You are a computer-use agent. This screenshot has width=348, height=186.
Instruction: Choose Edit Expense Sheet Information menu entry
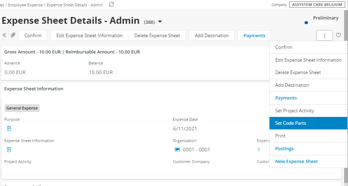pyautogui.click(x=308, y=60)
